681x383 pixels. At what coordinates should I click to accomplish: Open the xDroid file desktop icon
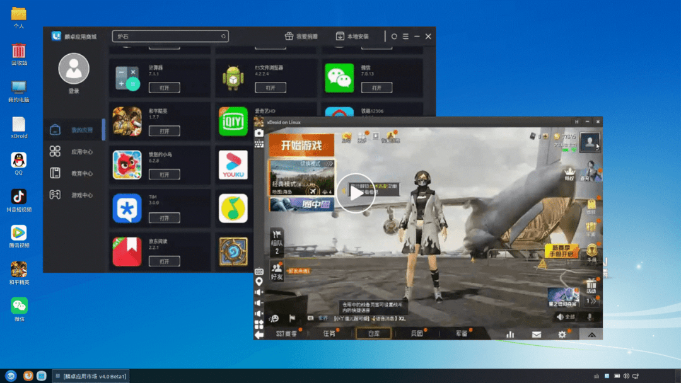[x=19, y=127]
